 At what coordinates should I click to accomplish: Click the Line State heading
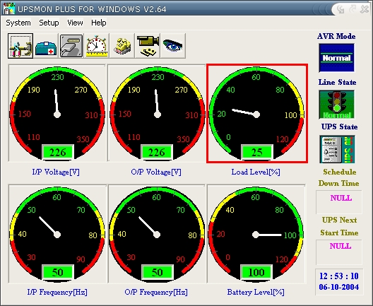pos(337,82)
